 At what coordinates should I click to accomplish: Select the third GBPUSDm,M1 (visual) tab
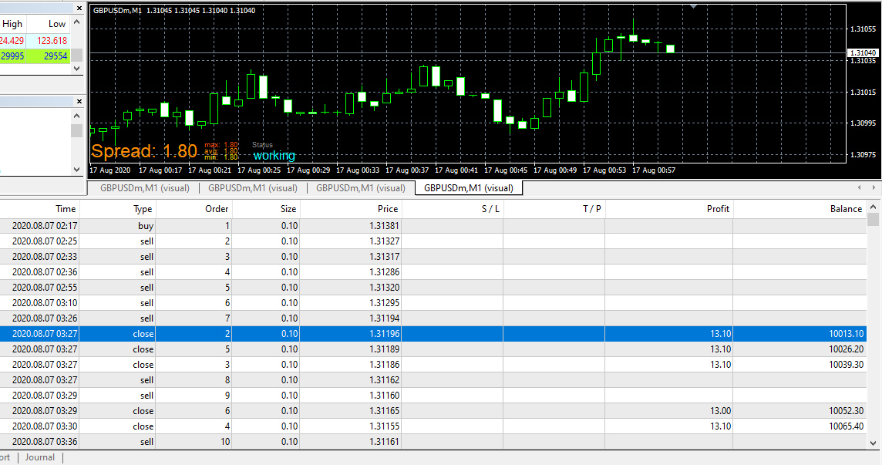pos(361,188)
